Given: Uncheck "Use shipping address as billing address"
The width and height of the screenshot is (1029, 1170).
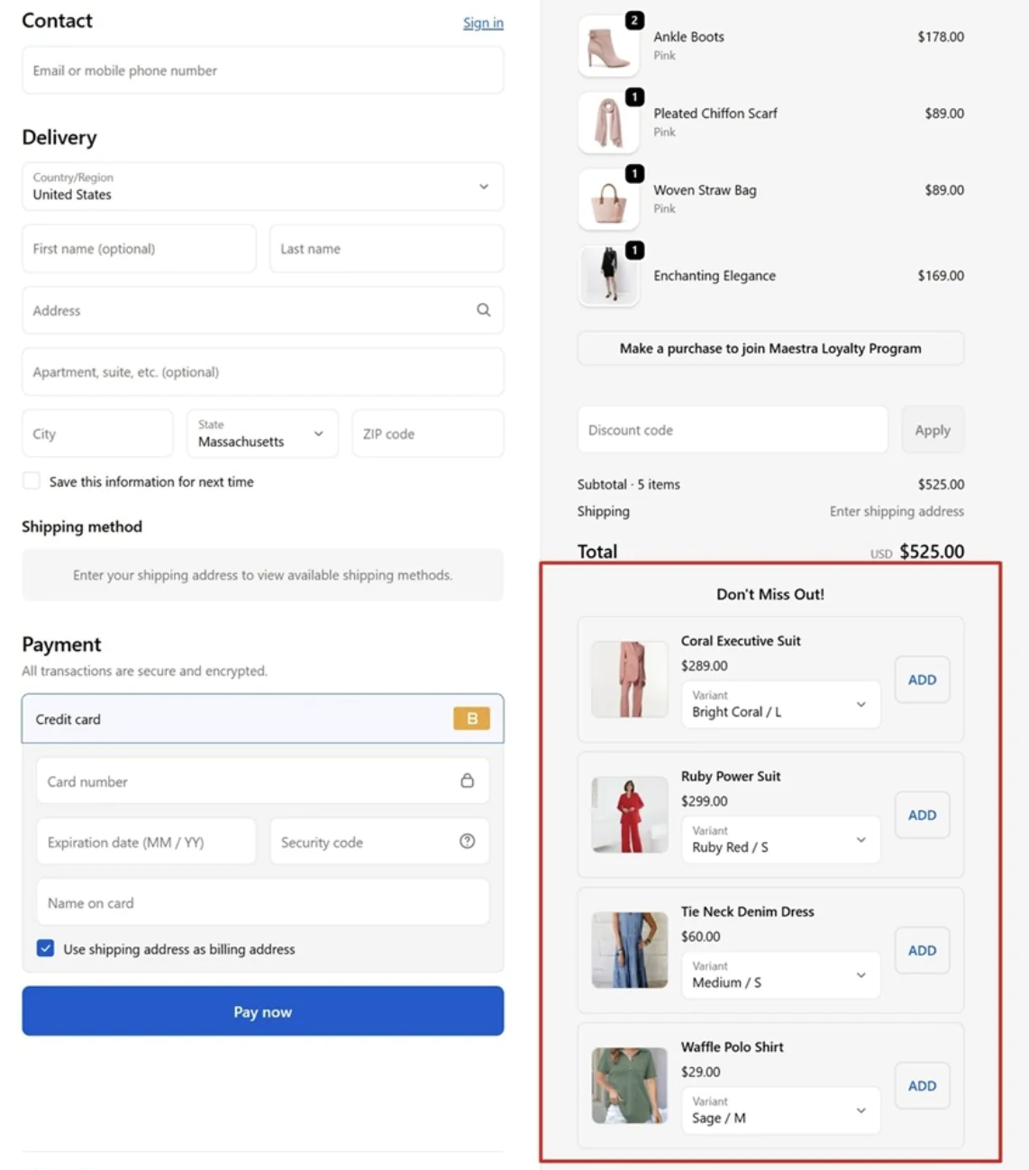Looking at the screenshot, I should pos(45,948).
